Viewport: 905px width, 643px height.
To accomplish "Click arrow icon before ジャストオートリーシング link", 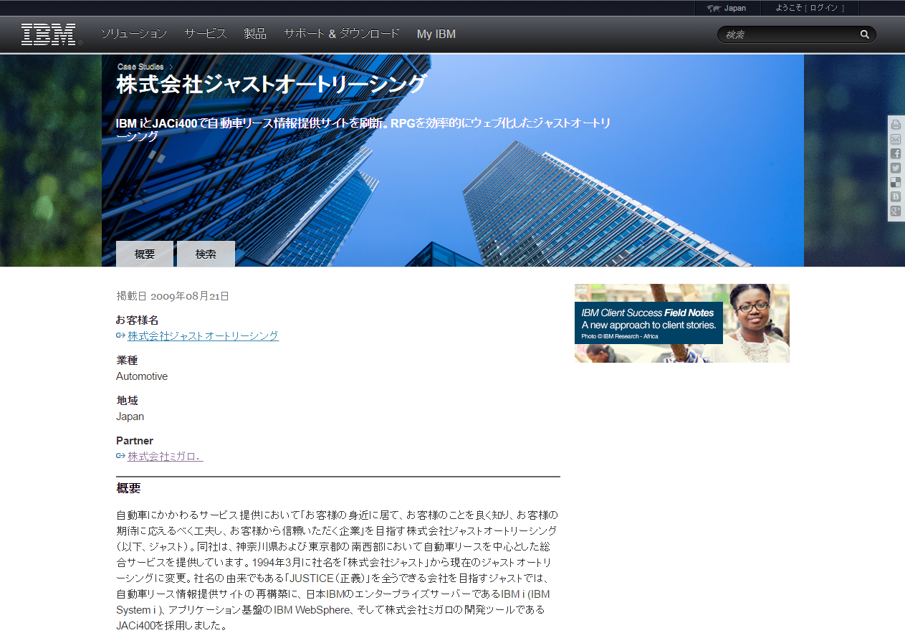I will [120, 336].
